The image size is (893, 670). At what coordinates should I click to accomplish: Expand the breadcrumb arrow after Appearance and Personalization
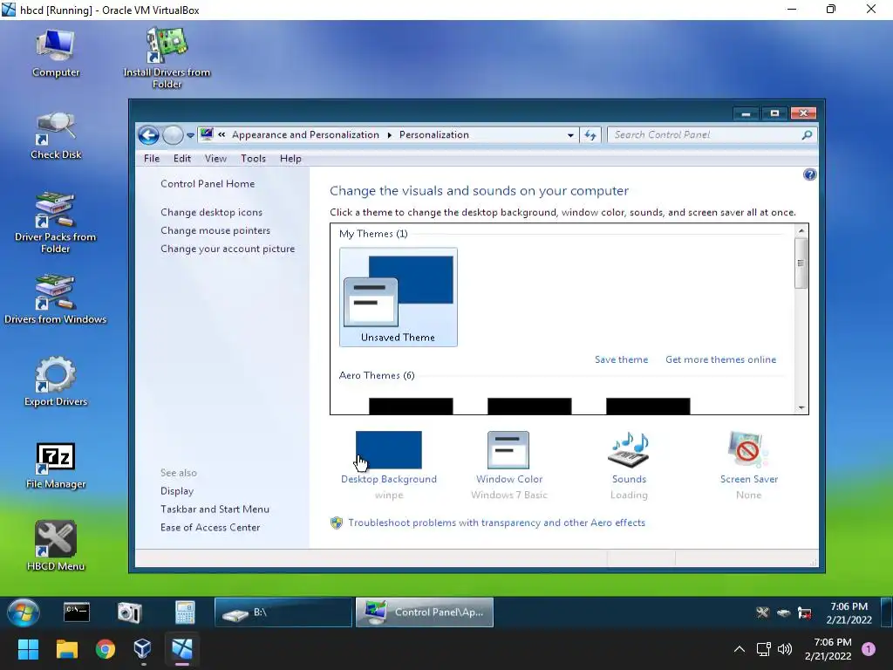(x=390, y=135)
